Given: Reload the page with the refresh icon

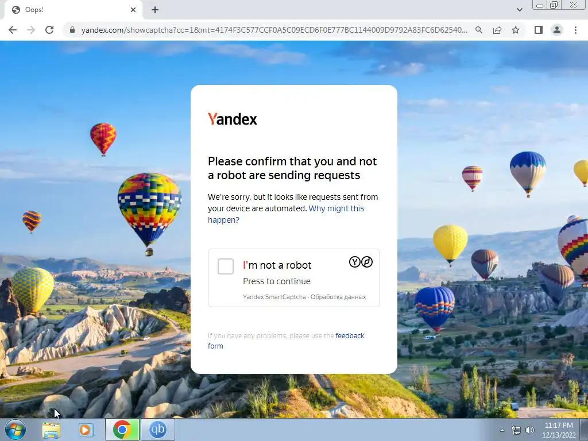Looking at the screenshot, I should [x=49, y=30].
